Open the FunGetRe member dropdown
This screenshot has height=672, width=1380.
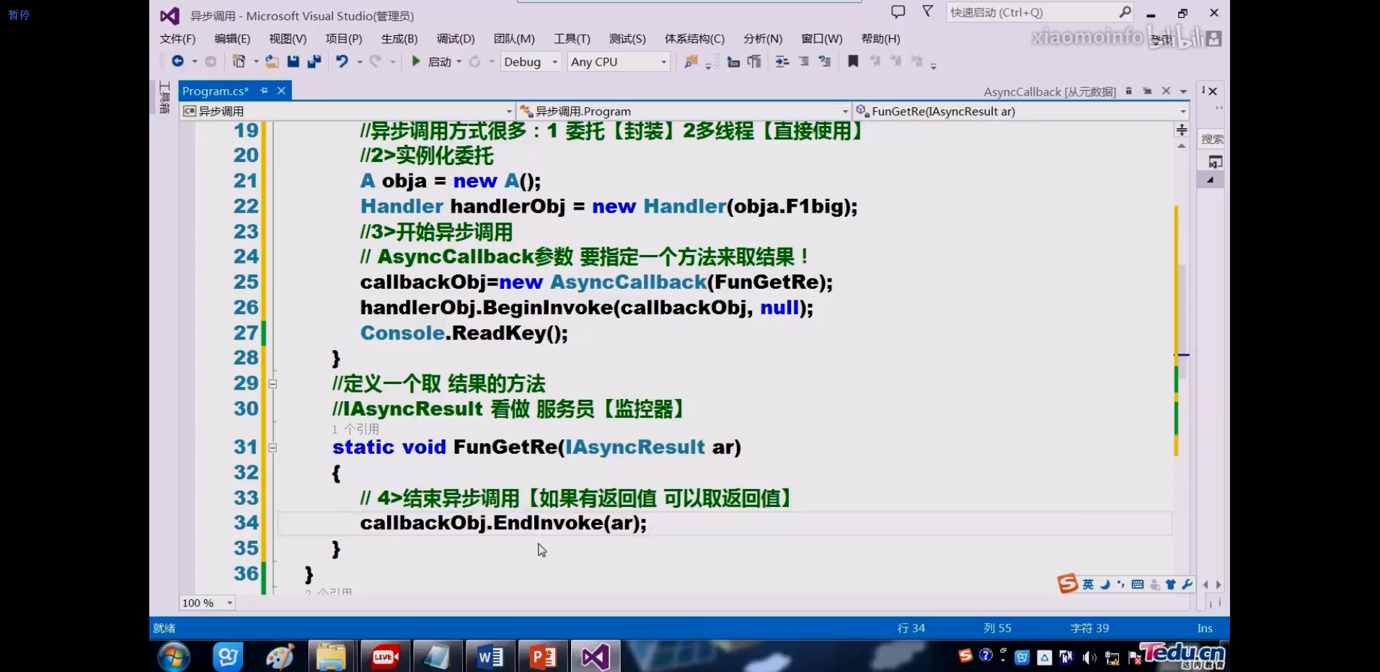[1020, 111]
